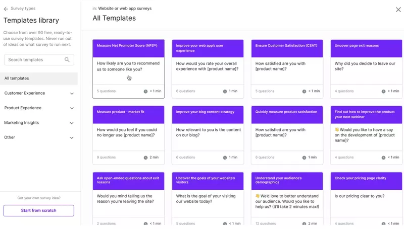Screen dimensions: 404x229
Task: Click the magnifier icon in search field
Action: point(67,60)
